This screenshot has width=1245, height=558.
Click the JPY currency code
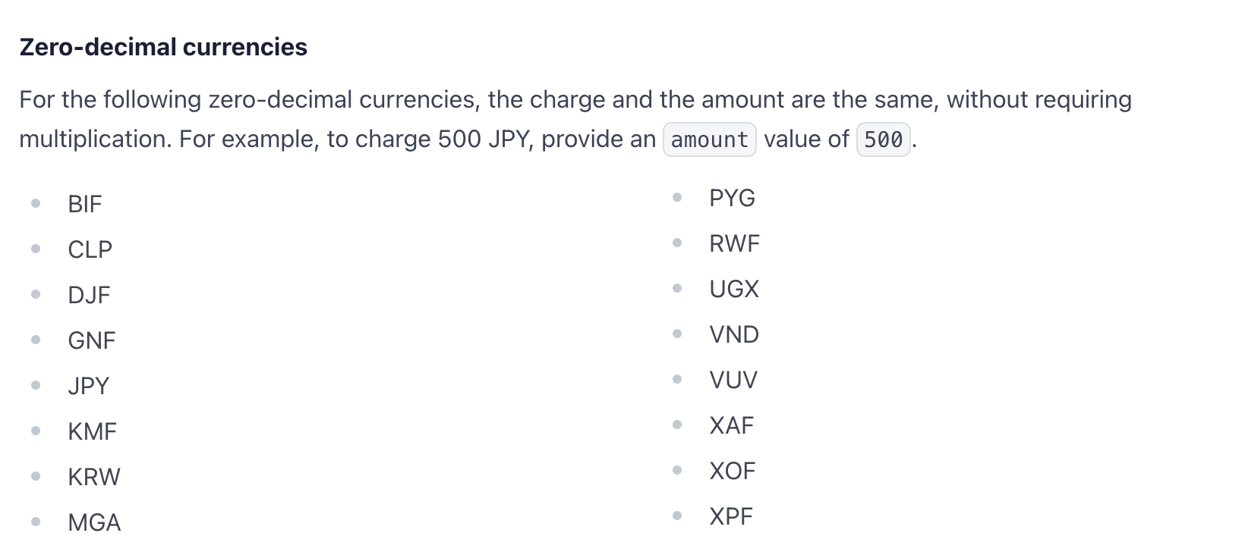(88, 386)
